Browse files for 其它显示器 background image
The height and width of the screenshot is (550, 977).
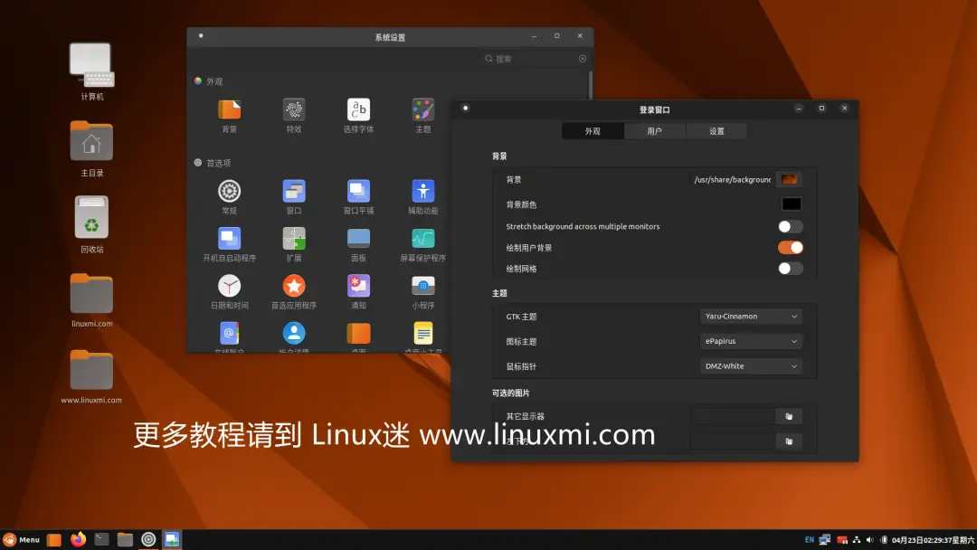[789, 416]
